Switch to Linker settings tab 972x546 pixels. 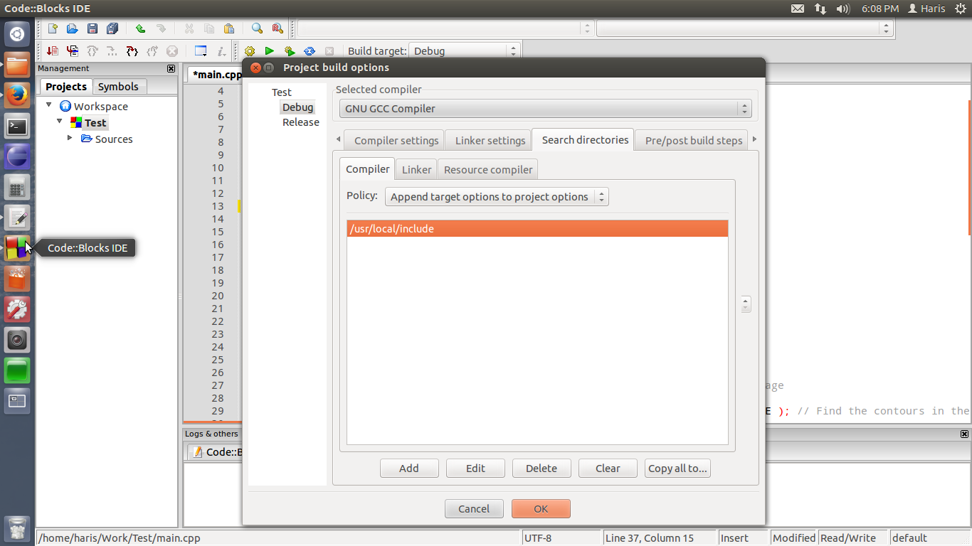click(490, 140)
